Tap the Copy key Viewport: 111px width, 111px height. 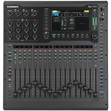click(10, 69)
